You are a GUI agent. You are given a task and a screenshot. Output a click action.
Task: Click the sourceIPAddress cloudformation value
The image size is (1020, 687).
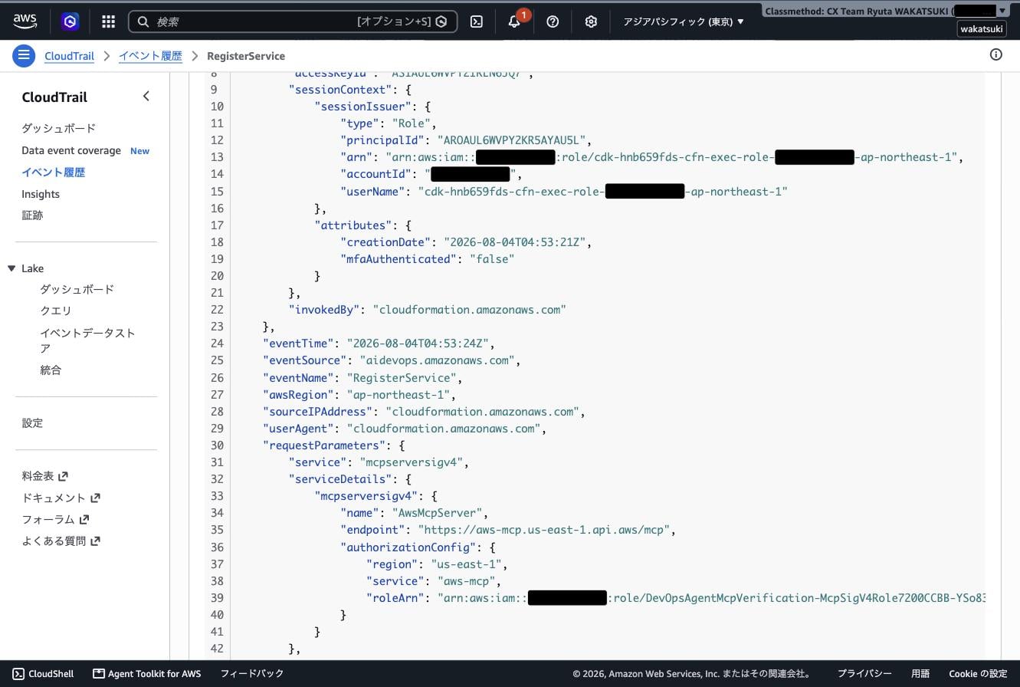click(482, 412)
